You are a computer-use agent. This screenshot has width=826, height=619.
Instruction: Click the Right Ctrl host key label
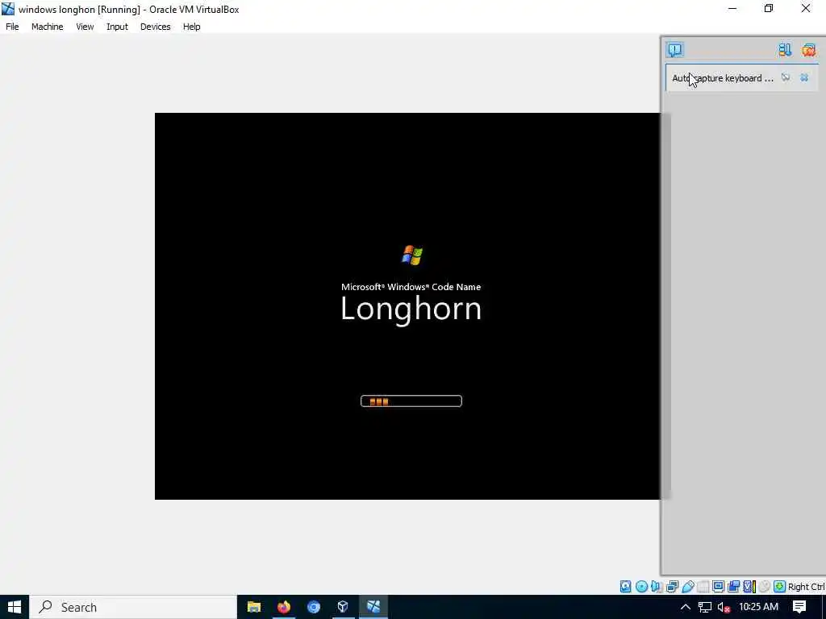coord(807,587)
